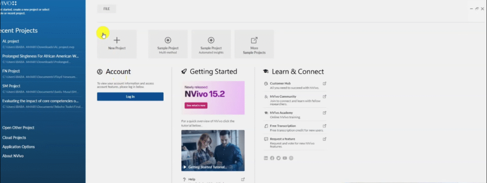Click the Log In button
This screenshot has height=183, width=487.
coord(130,97)
